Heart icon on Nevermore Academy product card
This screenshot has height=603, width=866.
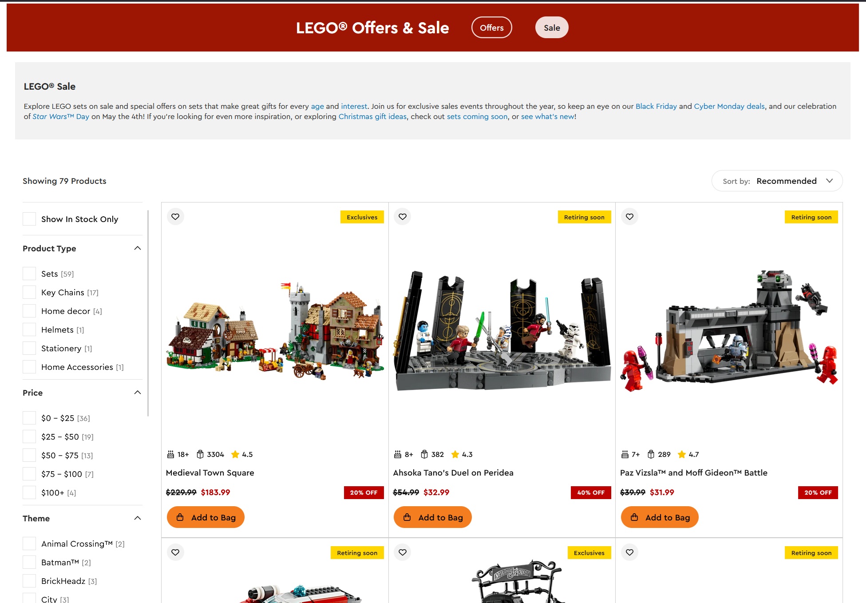(403, 552)
